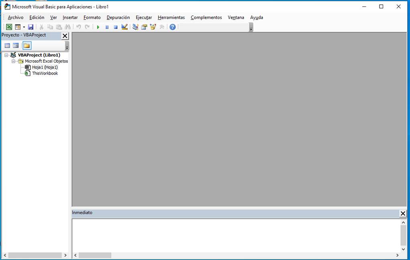Open Visual Basic Help question mark icon
Viewport: 410px width, 260px height.
(x=173, y=27)
